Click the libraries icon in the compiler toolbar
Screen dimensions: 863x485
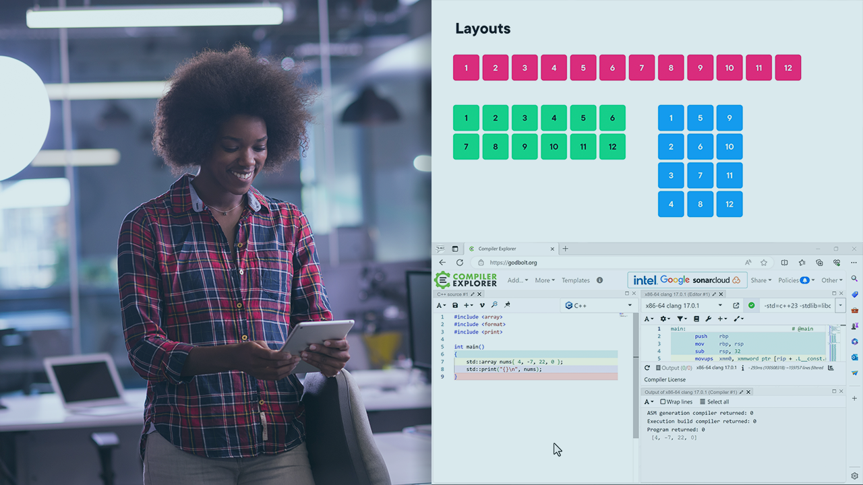click(x=696, y=318)
